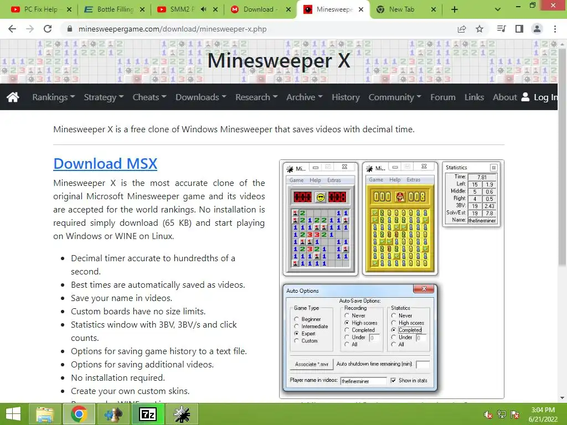Close the SMM2 tab
567x425 pixels.
(215, 10)
